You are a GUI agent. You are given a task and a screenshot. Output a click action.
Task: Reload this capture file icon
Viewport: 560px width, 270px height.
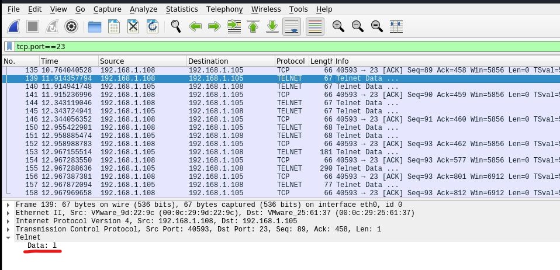[153, 26]
